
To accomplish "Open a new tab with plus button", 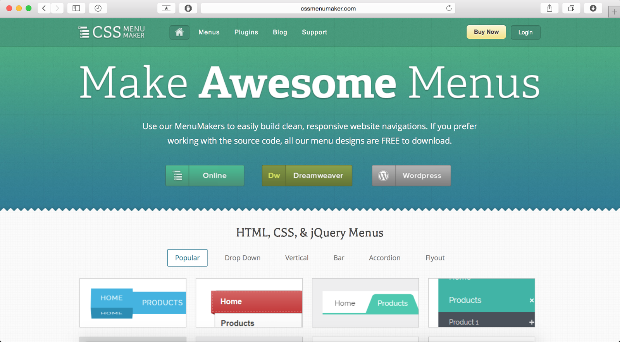I will click(x=614, y=12).
